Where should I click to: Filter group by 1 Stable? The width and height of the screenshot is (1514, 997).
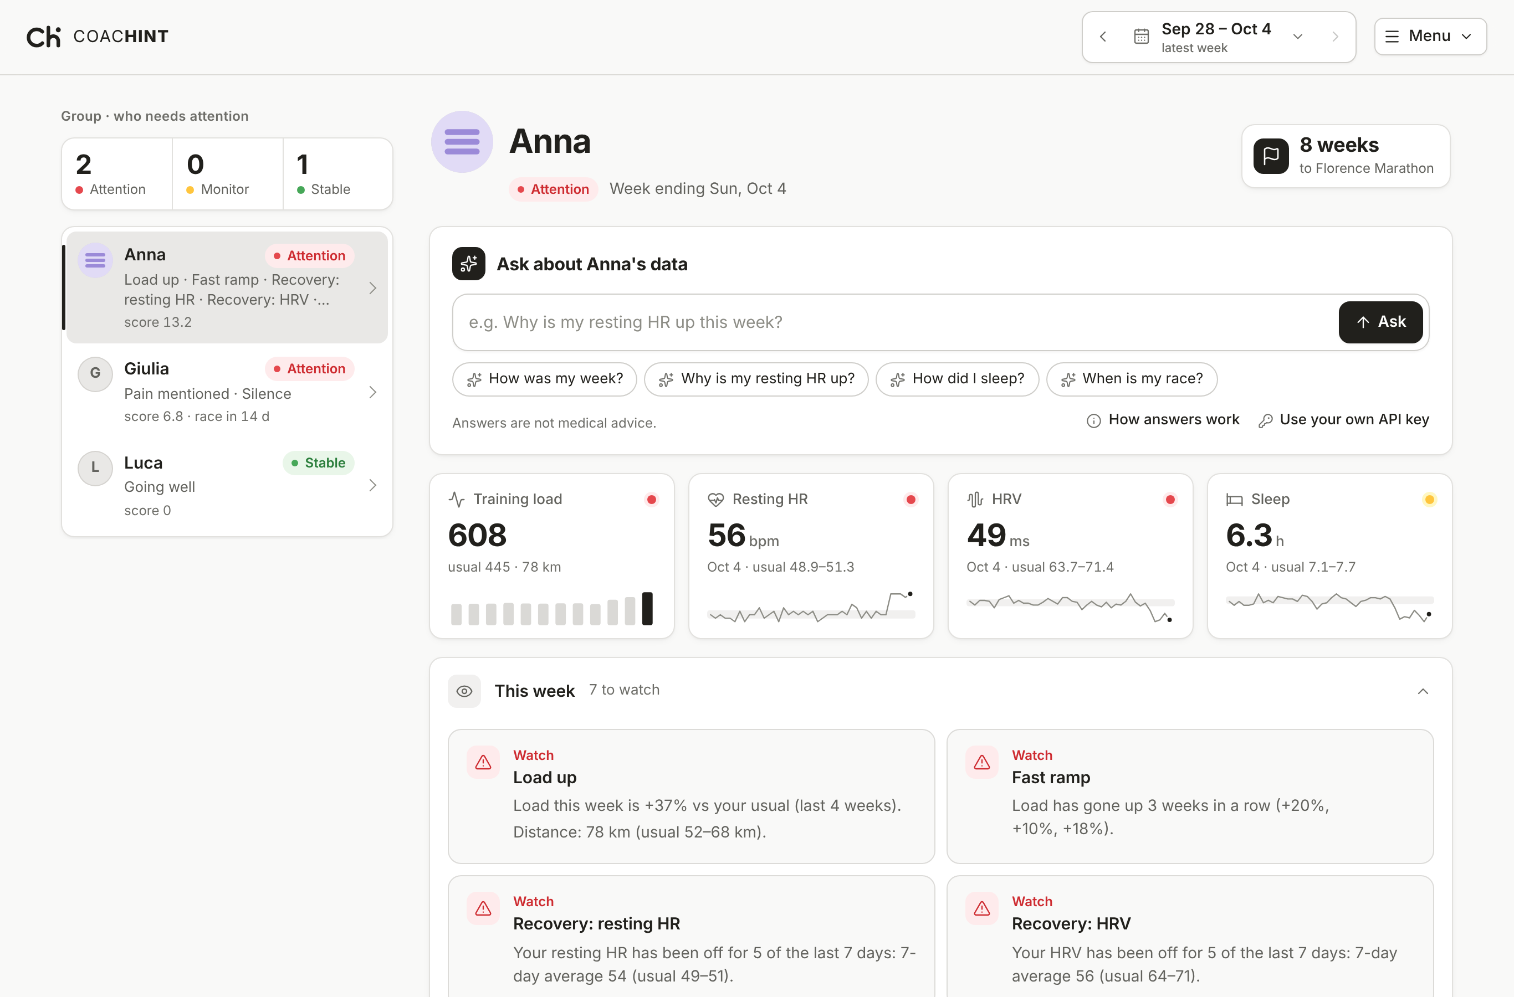338,173
